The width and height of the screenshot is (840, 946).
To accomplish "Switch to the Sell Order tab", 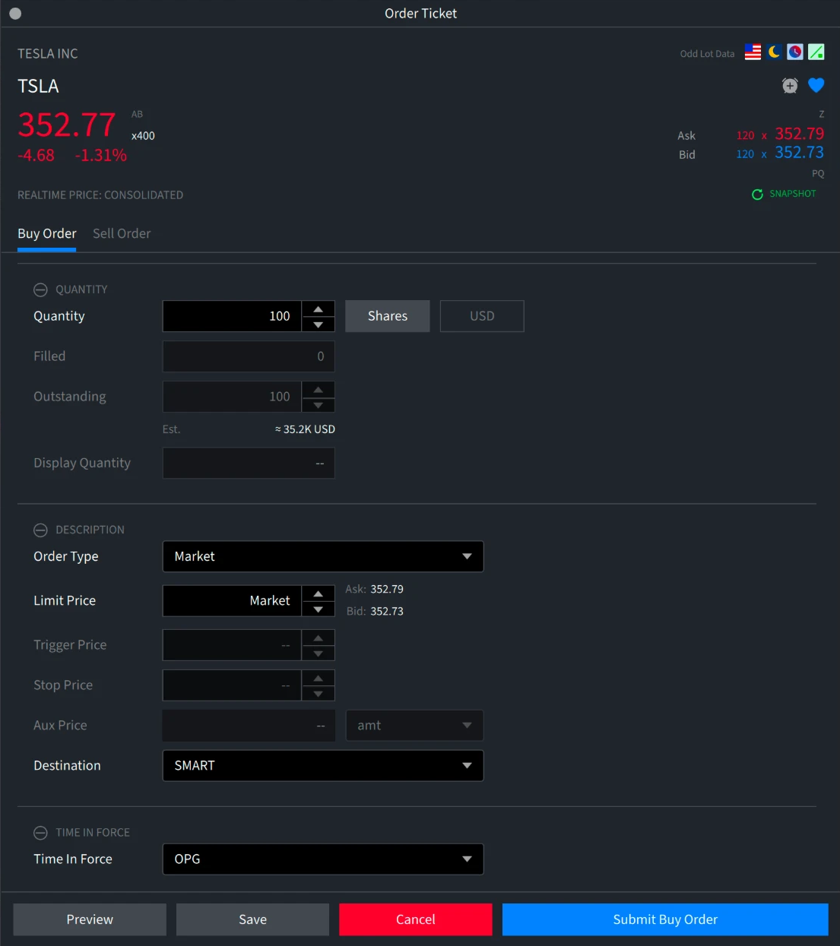I will [x=122, y=234].
